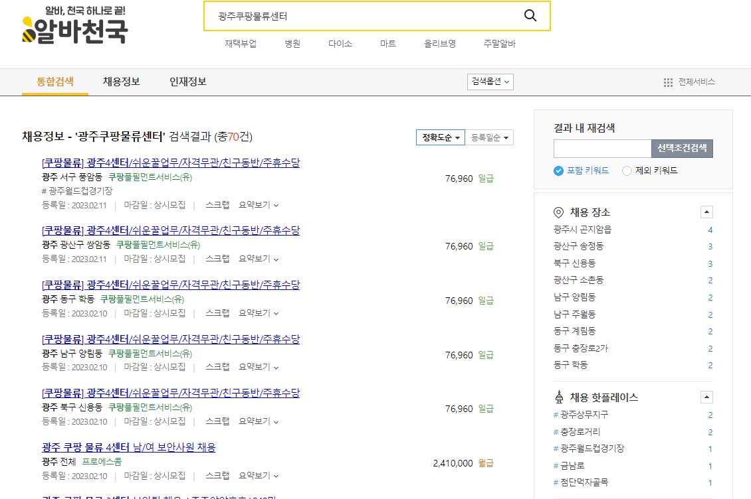Expand 요약보기 for the 동구 학동 listing
This screenshot has width=751, height=499.
[259, 313]
